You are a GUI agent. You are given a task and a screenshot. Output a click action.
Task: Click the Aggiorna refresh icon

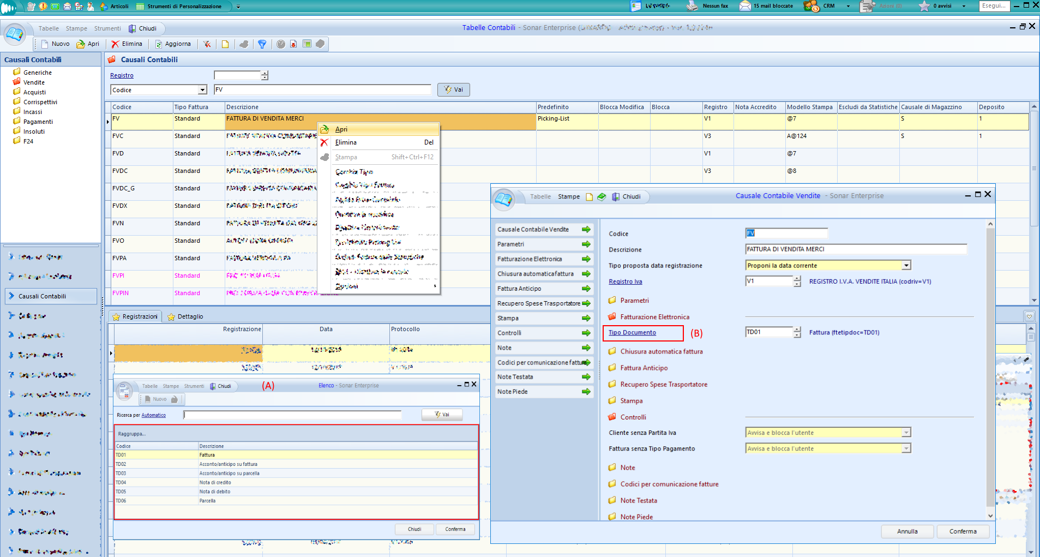tap(159, 44)
